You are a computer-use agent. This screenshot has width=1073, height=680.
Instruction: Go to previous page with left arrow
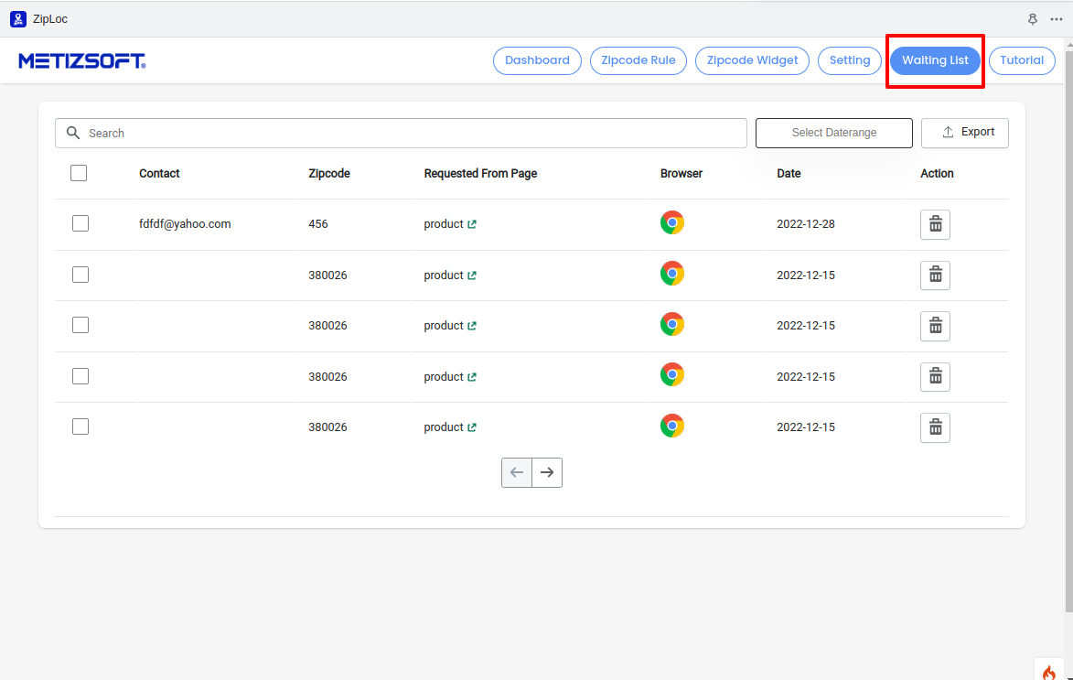coord(517,472)
